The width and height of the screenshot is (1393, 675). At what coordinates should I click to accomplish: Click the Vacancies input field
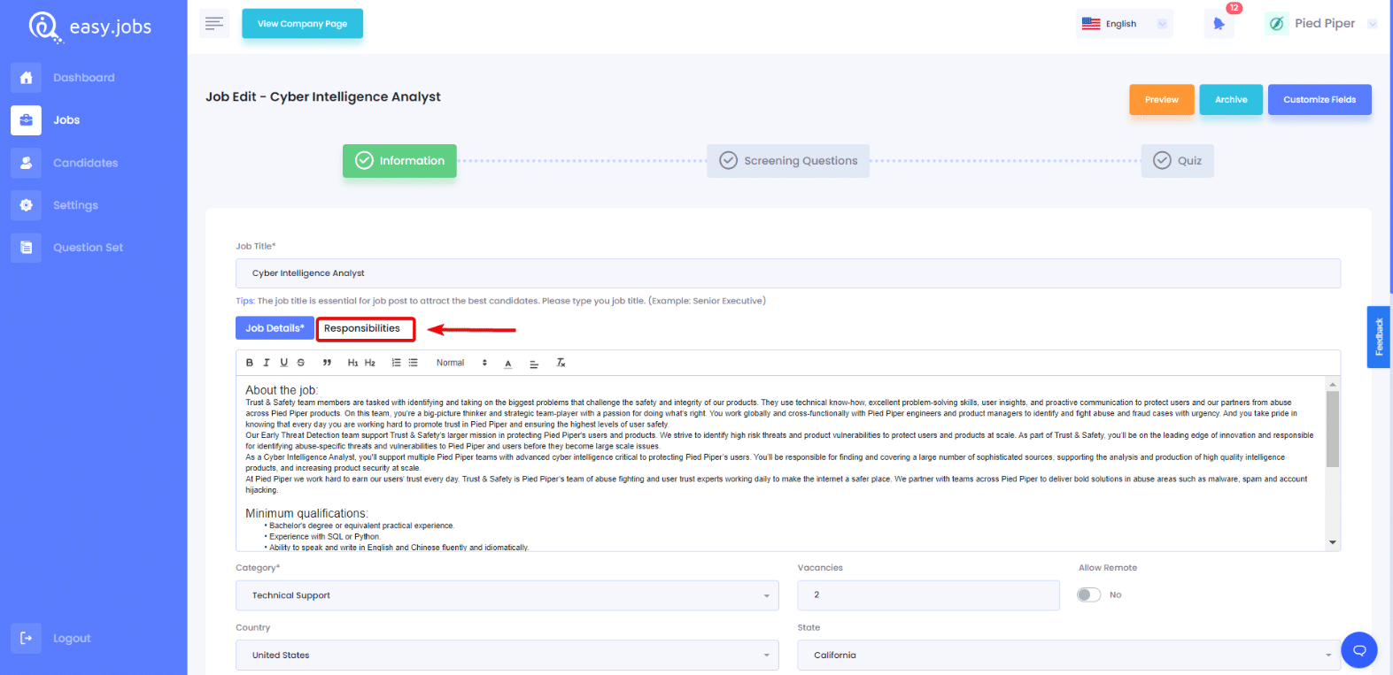(928, 595)
